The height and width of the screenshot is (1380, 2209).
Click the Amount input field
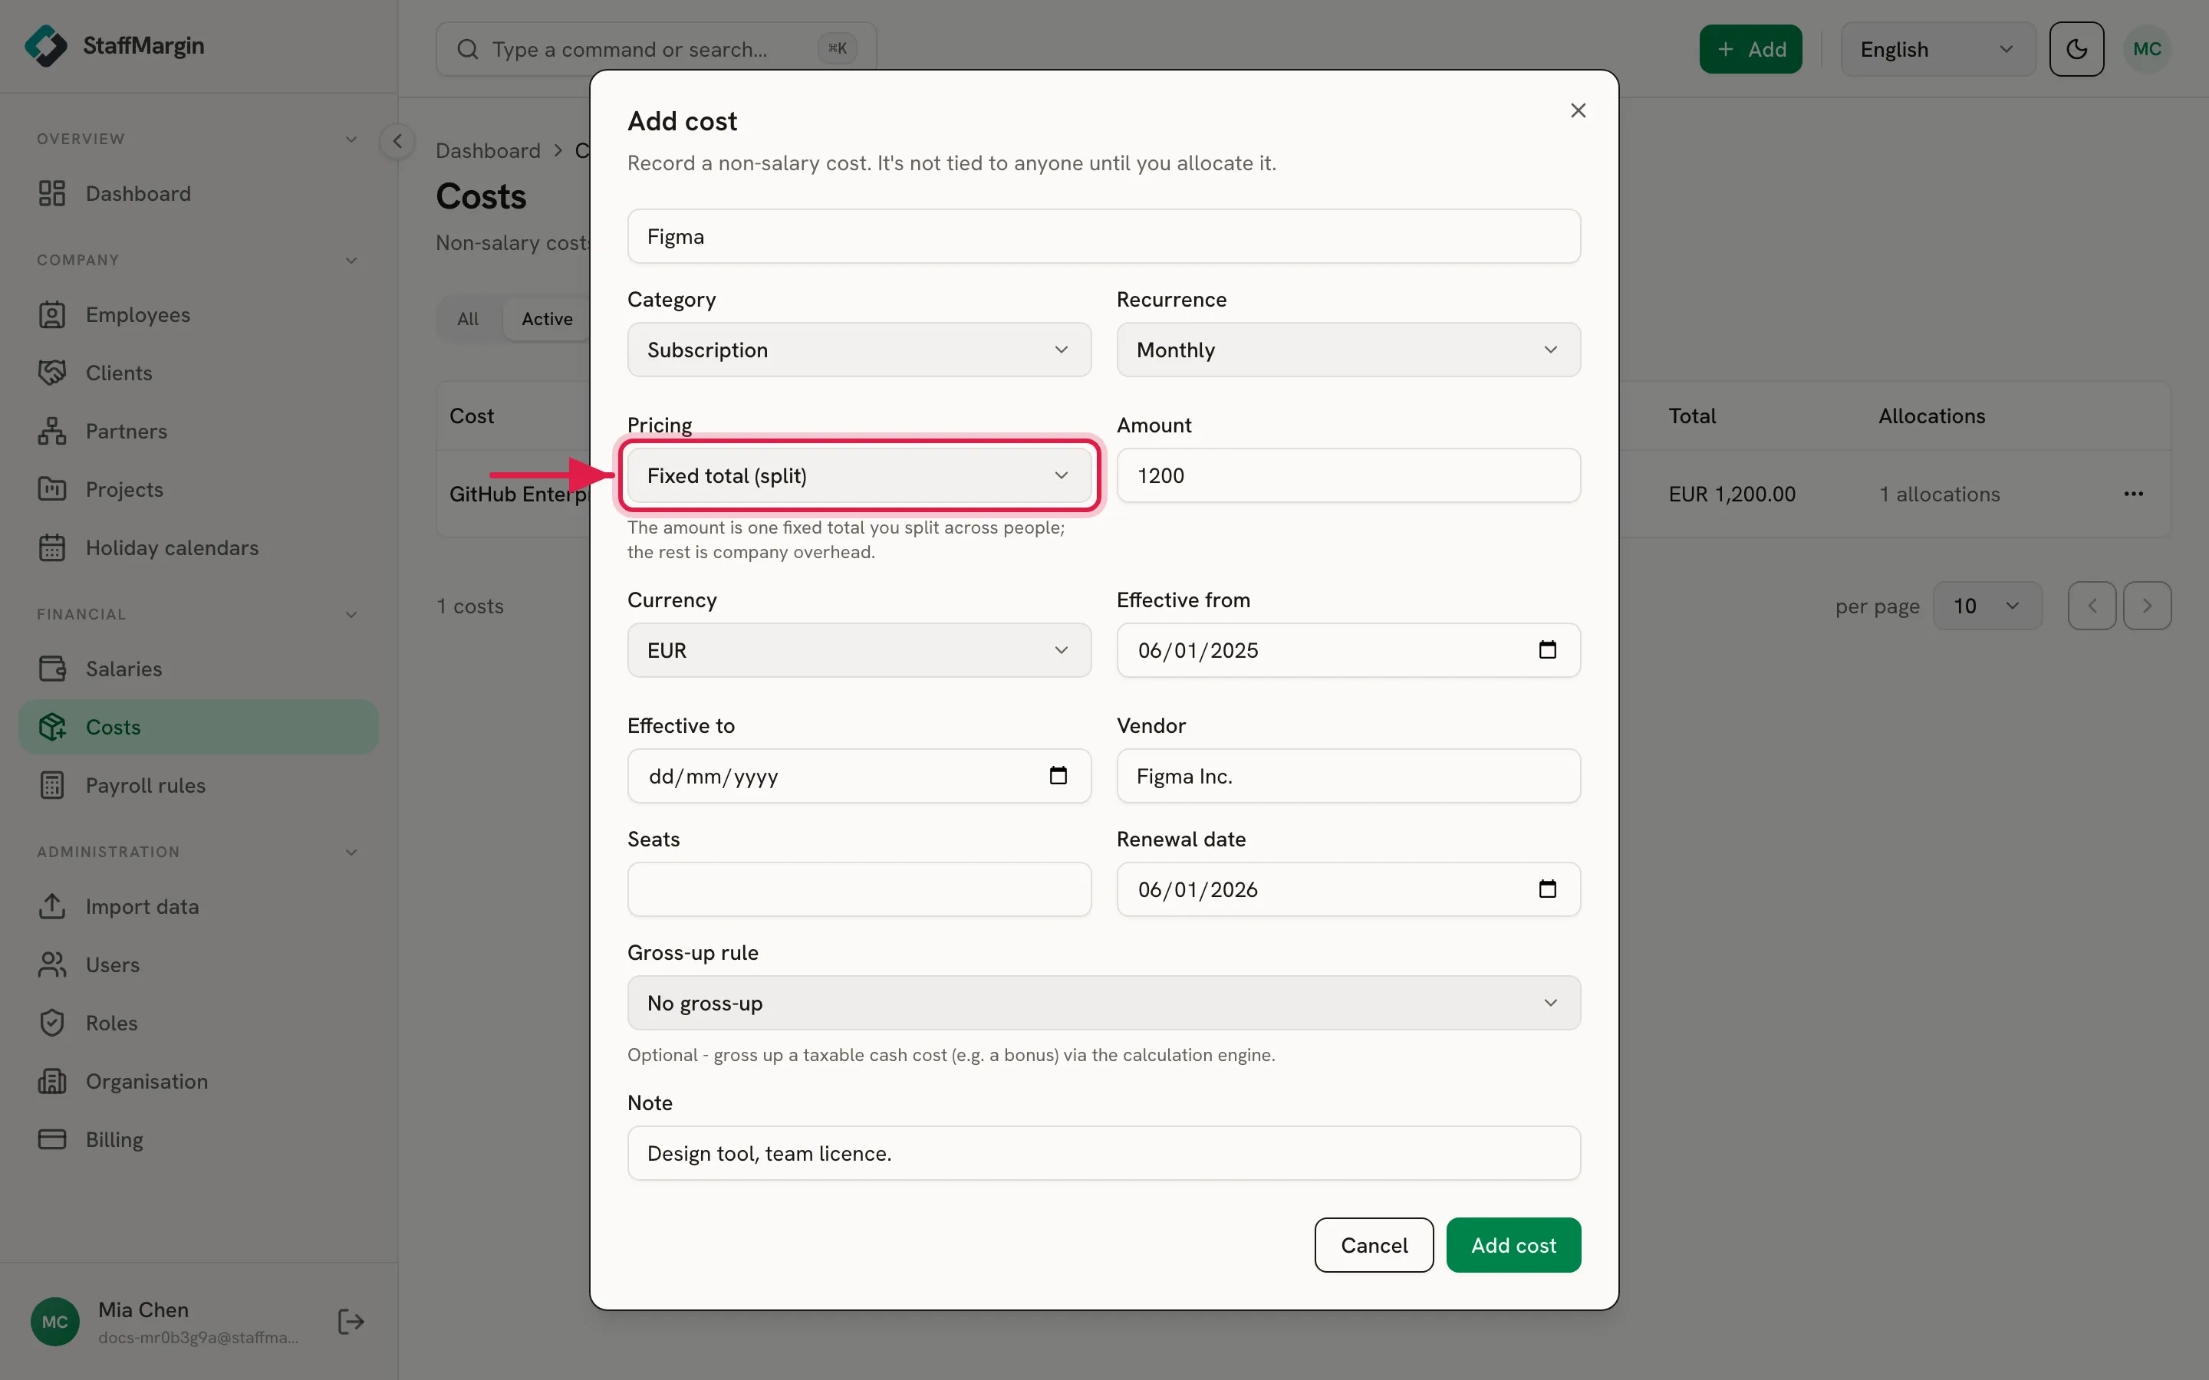pos(1348,475)
